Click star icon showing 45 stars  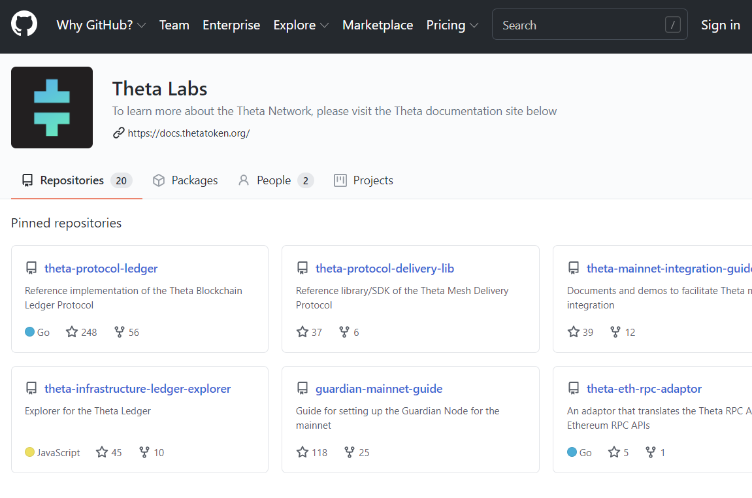pos(102,452)
